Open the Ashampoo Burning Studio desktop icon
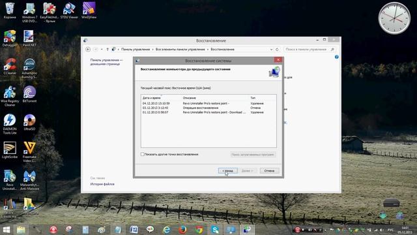417x235 pixels. point(29,69)
